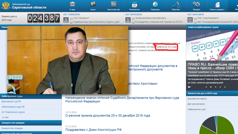This screenshot has height=134, width=238.
Task: Click the 'Процесс' gears icon
Action: click(x=196, y=4)
